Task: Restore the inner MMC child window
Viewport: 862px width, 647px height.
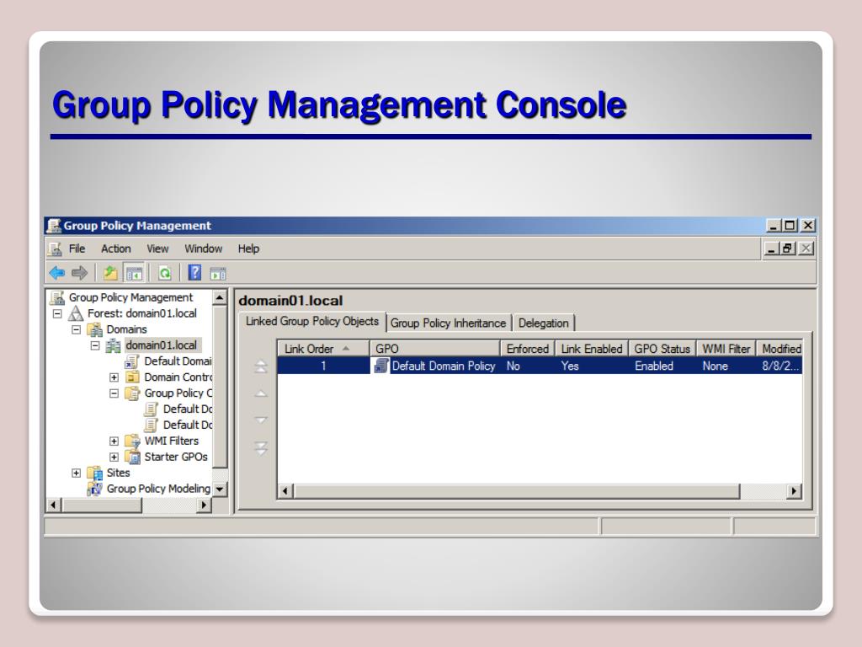Action: pyautogui.click(x=788, y=249)
